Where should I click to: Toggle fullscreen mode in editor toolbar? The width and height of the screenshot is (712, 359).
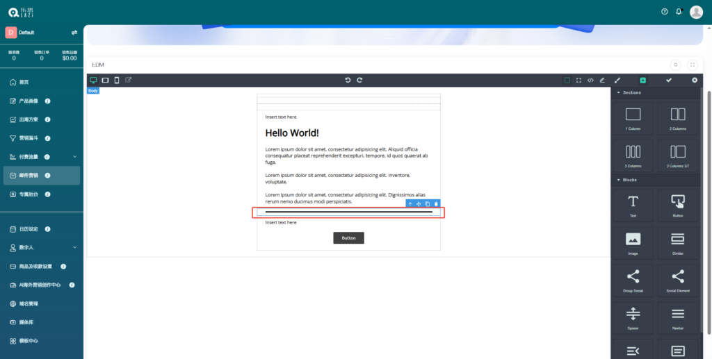pyautogui.click(x=578, y=81)
